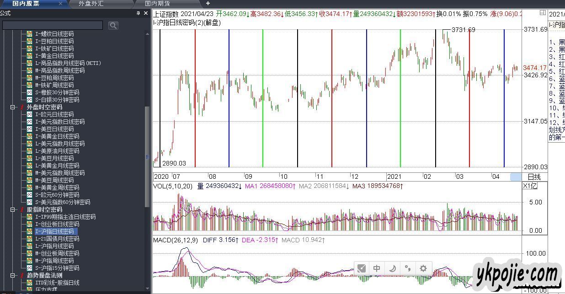565x294 pixels.
Task: Switch to the 国内期货 tab
Action: tap(158, 4)
